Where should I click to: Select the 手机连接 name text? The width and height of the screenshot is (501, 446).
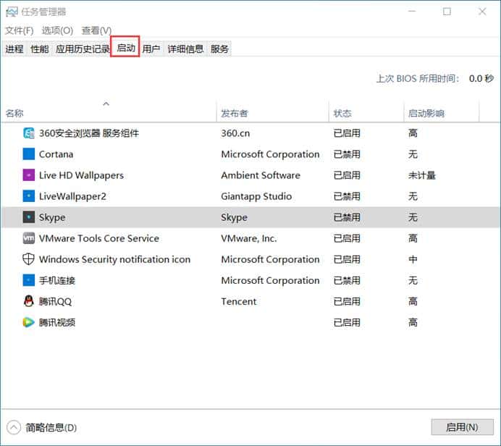57,280
